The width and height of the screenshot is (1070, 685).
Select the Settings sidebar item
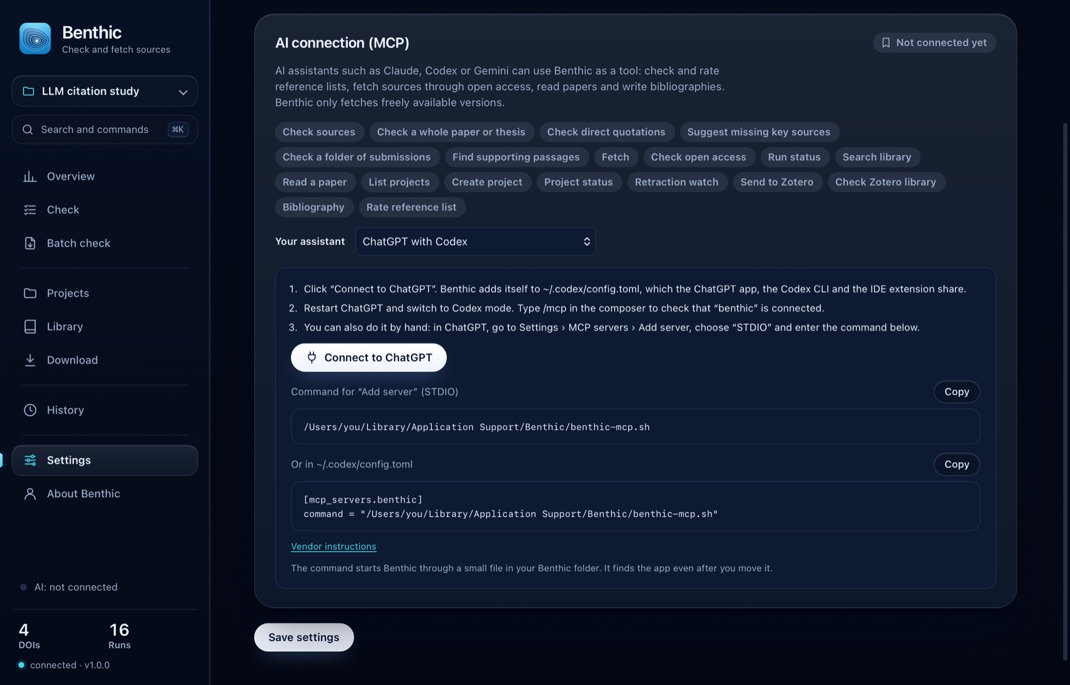click(x=105, y=460)
